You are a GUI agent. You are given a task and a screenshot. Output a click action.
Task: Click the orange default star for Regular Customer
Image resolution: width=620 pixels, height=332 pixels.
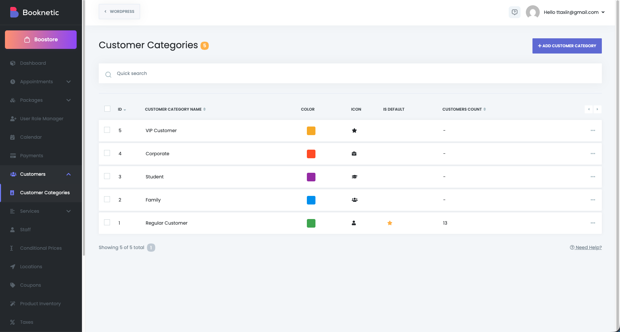coord(390,223)
